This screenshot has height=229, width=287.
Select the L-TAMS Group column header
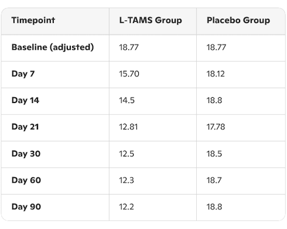point(151,20)
